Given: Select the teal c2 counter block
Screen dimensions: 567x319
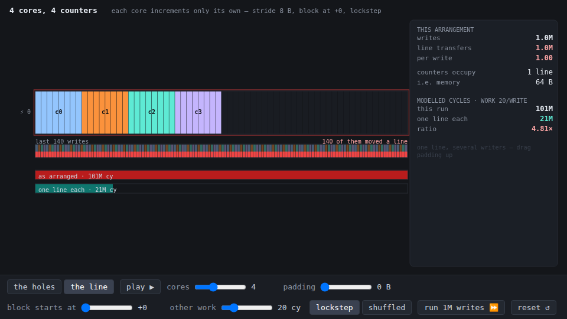Looking at the screenshot, I should [x=152, y=112].
